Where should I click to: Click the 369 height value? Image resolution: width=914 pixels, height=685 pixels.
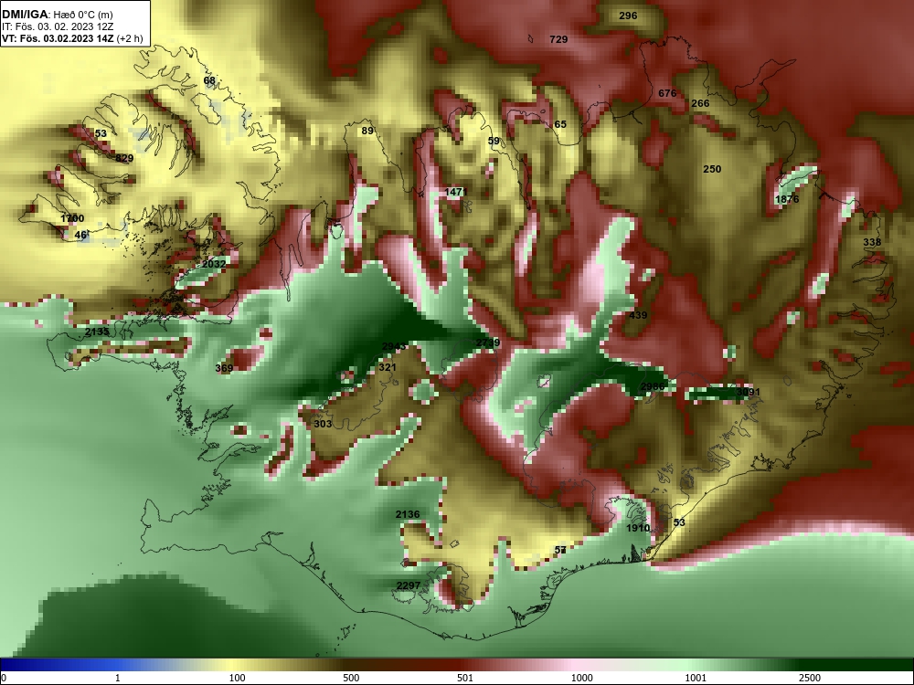224,367
